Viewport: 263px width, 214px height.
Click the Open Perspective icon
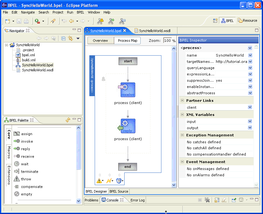[215, 21]
